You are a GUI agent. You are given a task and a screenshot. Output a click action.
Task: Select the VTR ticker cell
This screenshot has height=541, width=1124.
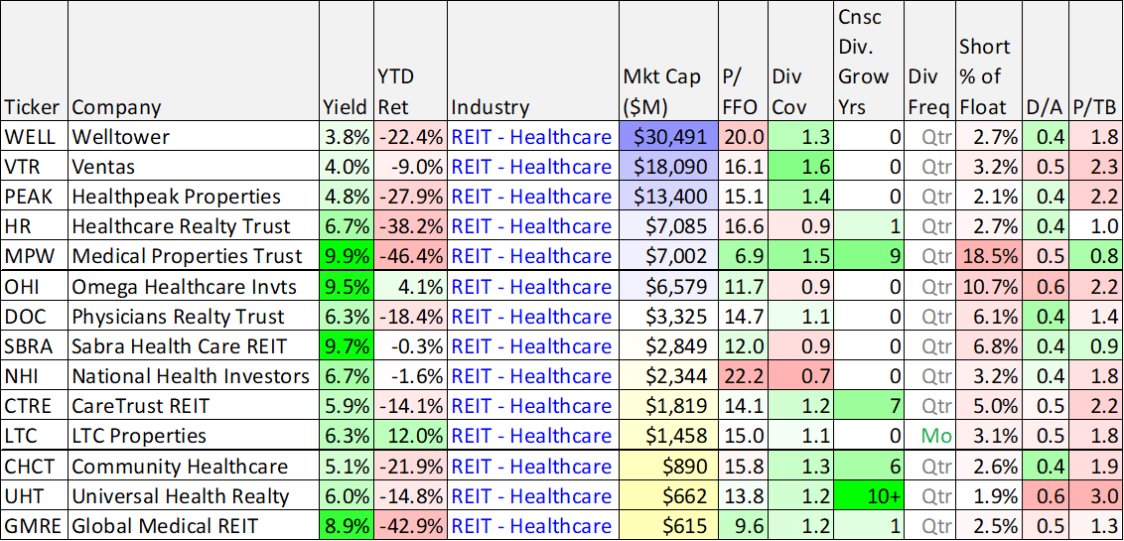[35, 166]
